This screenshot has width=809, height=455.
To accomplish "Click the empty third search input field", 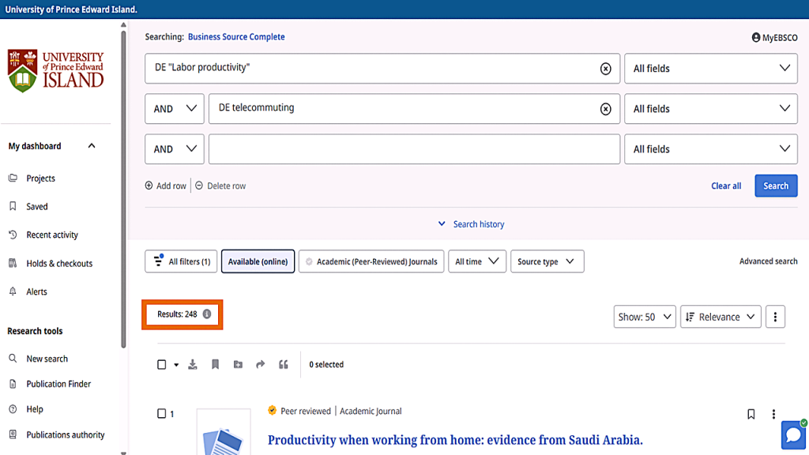I will (x=414, y=149).
